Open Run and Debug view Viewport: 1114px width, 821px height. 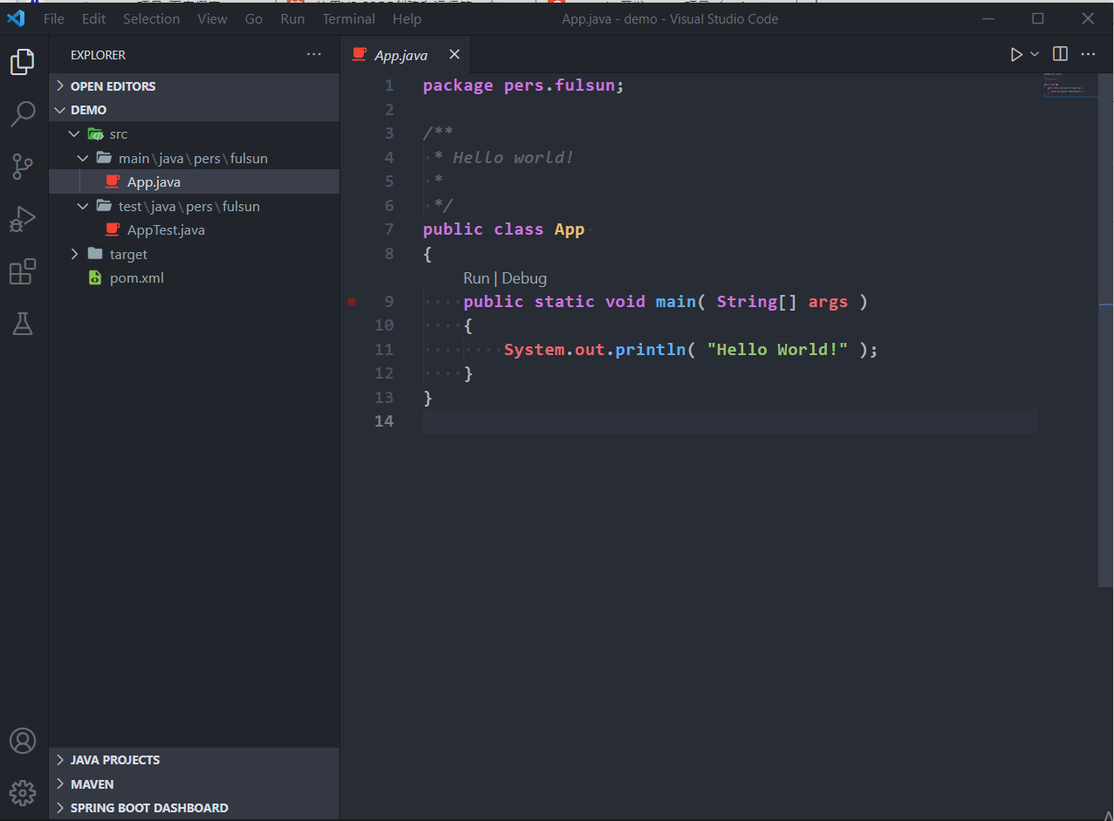click(x=23, y=219)
